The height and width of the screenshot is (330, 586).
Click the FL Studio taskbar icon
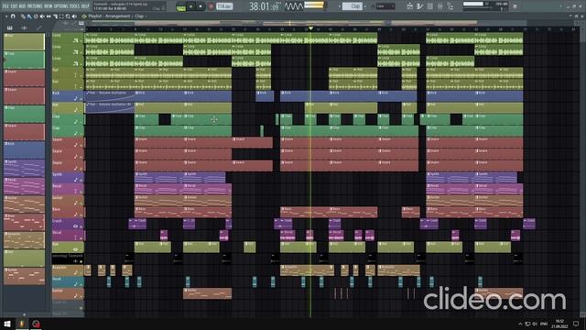pos(21,324)
